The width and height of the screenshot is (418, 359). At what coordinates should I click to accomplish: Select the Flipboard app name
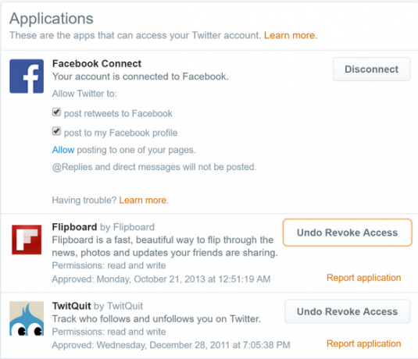click(x=74, y=227)
